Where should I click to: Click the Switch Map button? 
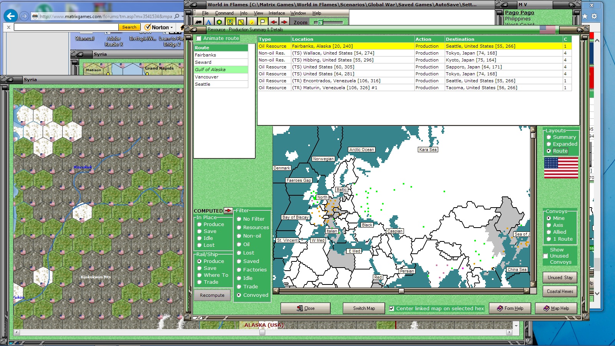tap(364, 308)
